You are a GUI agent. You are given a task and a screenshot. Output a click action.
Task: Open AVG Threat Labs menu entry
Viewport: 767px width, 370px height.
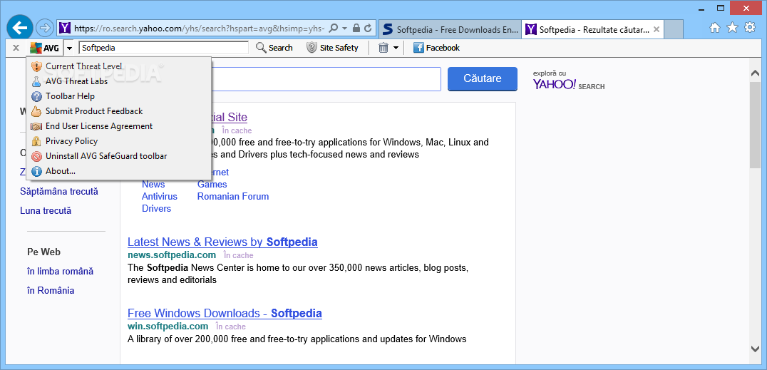coord(118,81)
